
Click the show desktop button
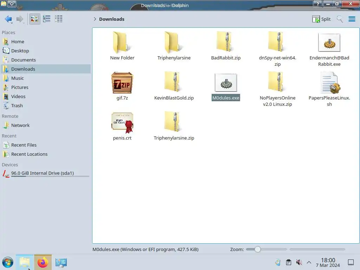tap(351, 262)
